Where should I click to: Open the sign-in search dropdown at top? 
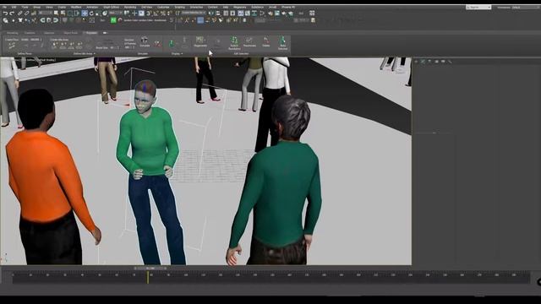coord(478,8)
